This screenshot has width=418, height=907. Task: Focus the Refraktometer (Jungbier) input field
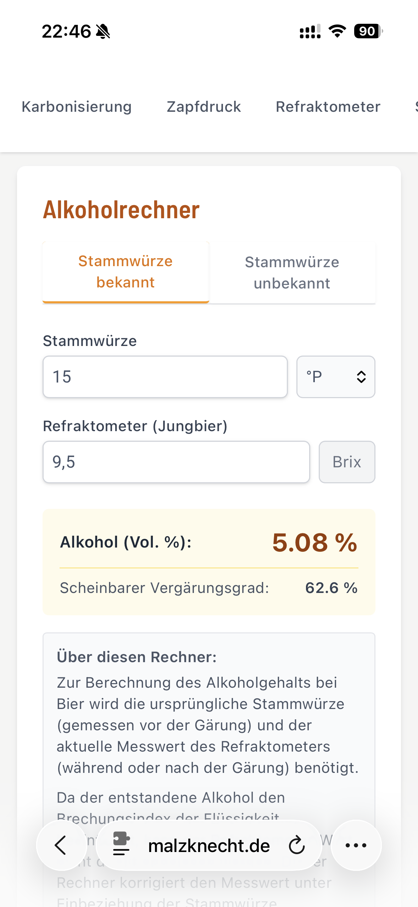[176, 462]
